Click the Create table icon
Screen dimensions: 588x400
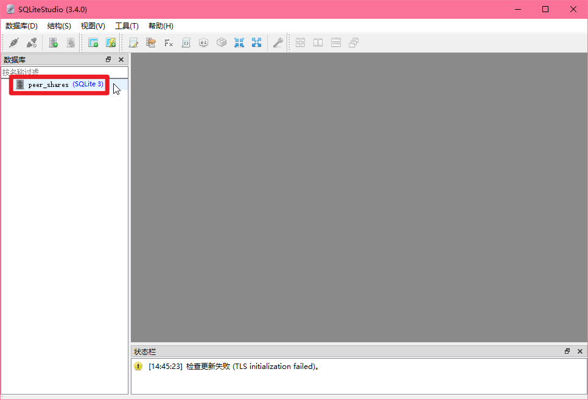tap(93, 43)
